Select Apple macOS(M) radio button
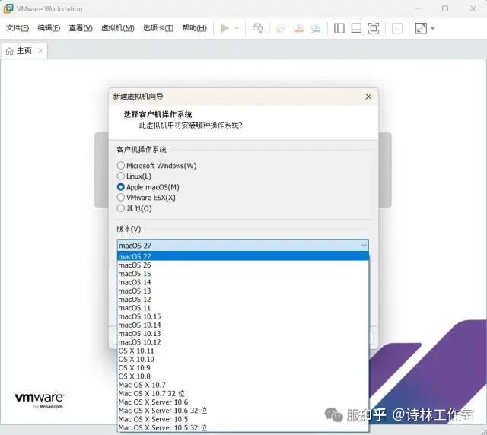This screenshot has height=435, width=487. (121, 187)
